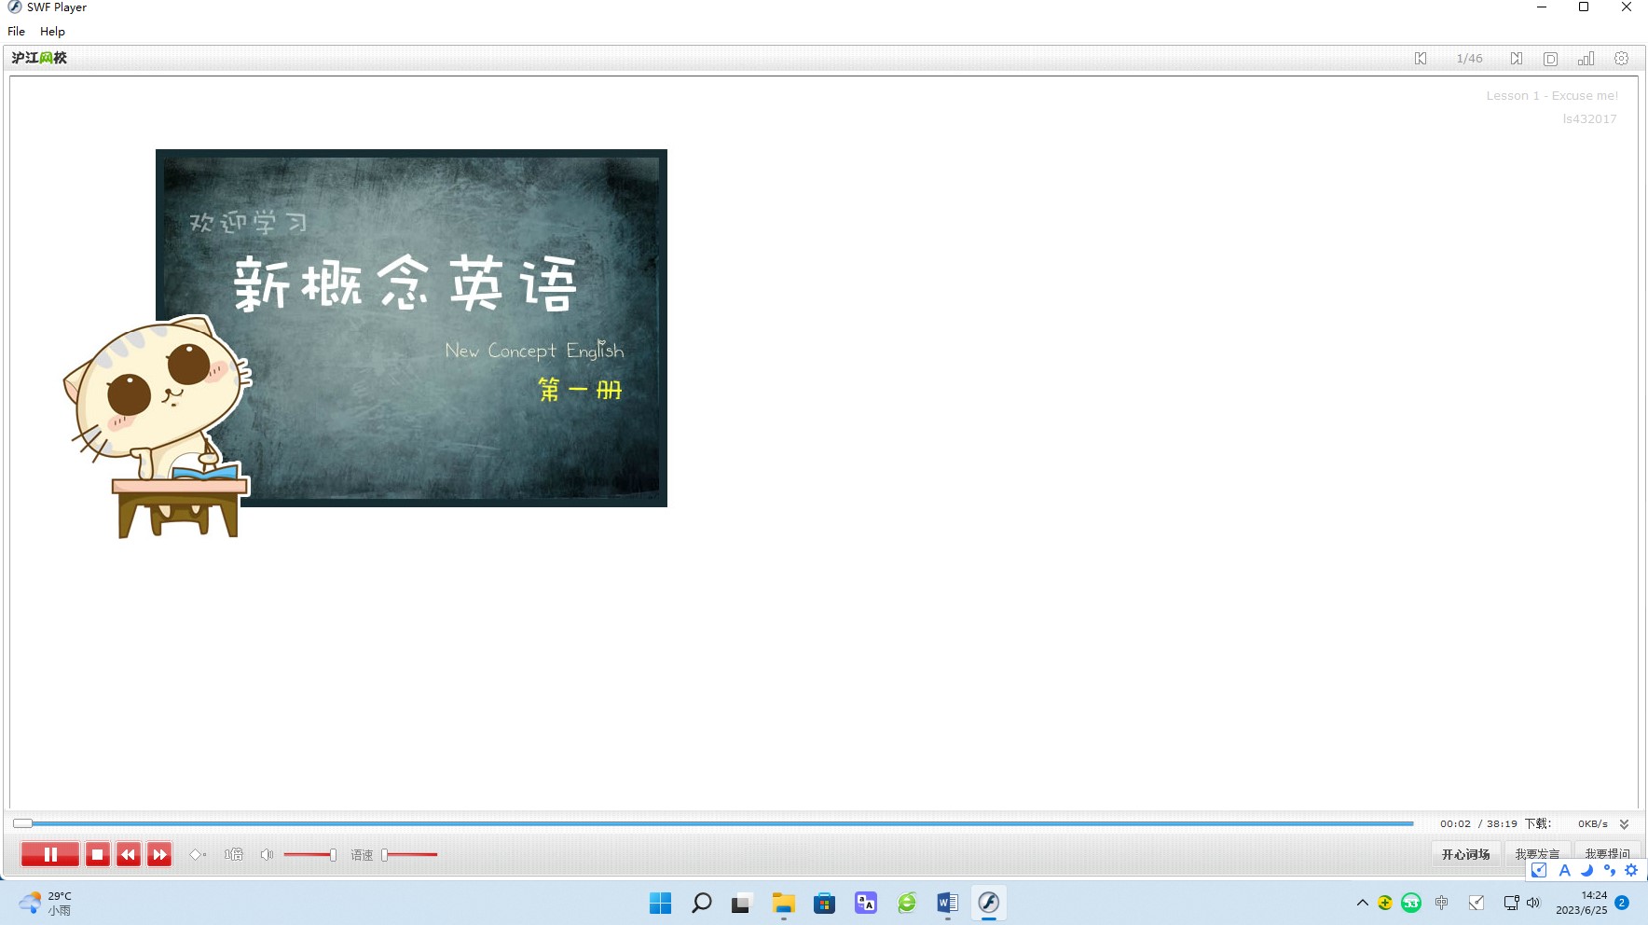
Task: Toggle the diamond marker icon beside 1倍
Action: (x=197, y=854)
